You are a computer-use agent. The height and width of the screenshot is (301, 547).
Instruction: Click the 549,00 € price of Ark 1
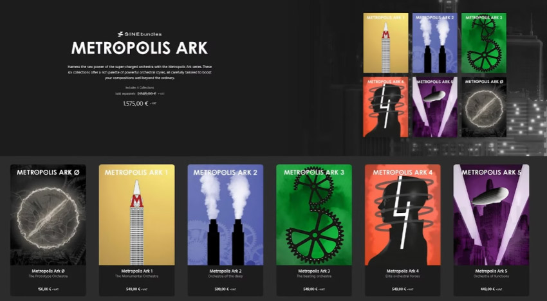tap(133, 289)
